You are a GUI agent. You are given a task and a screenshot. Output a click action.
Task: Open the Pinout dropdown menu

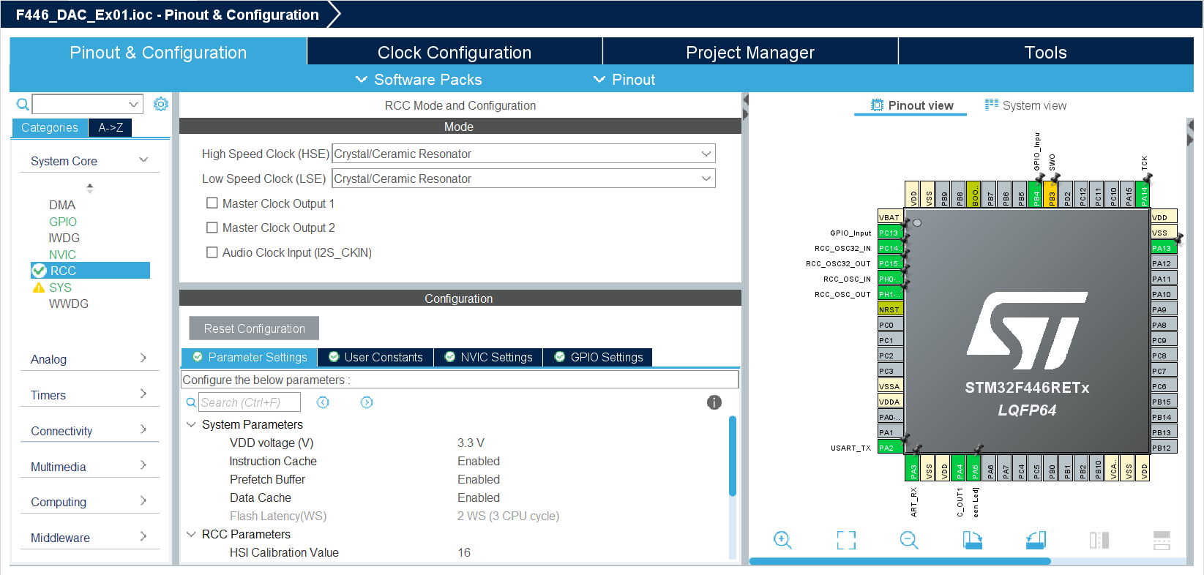tap(624, 79)
